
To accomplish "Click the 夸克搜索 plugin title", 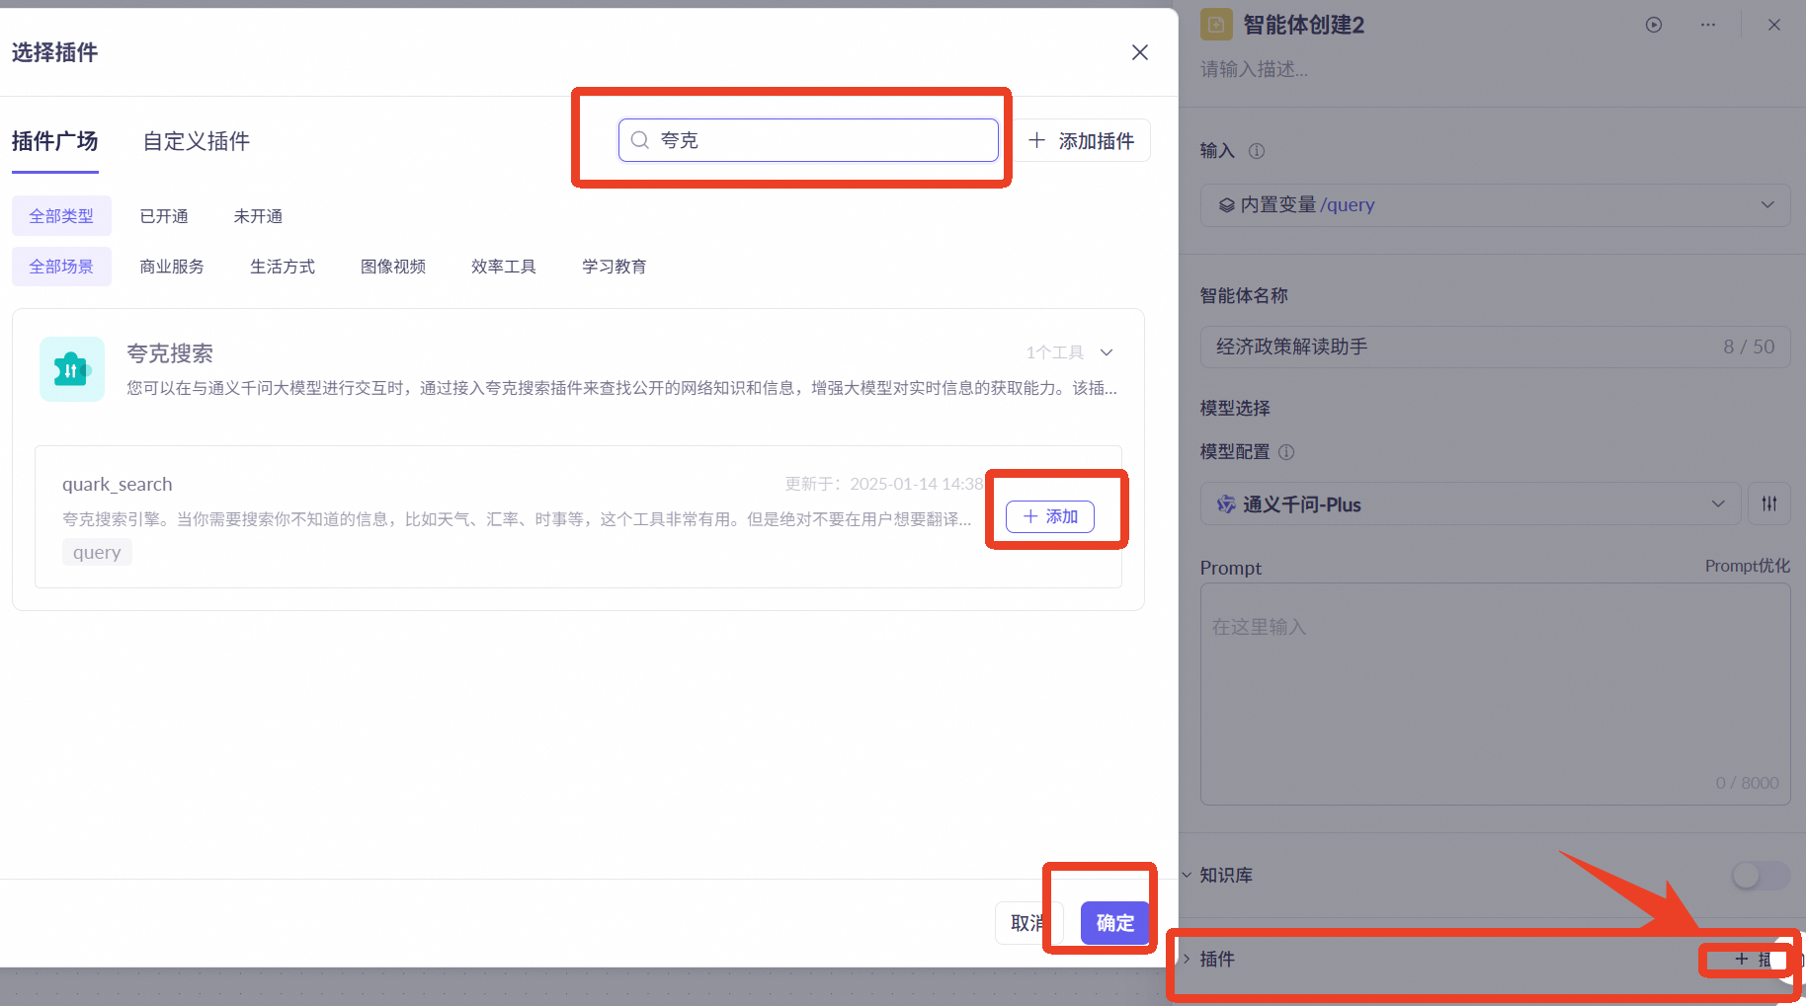I will point(170,353).
